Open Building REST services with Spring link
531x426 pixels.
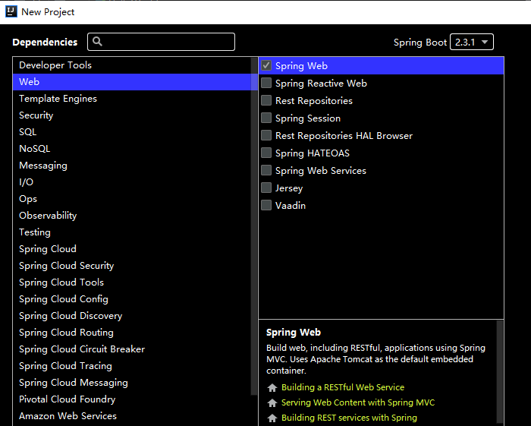(349, 418)
